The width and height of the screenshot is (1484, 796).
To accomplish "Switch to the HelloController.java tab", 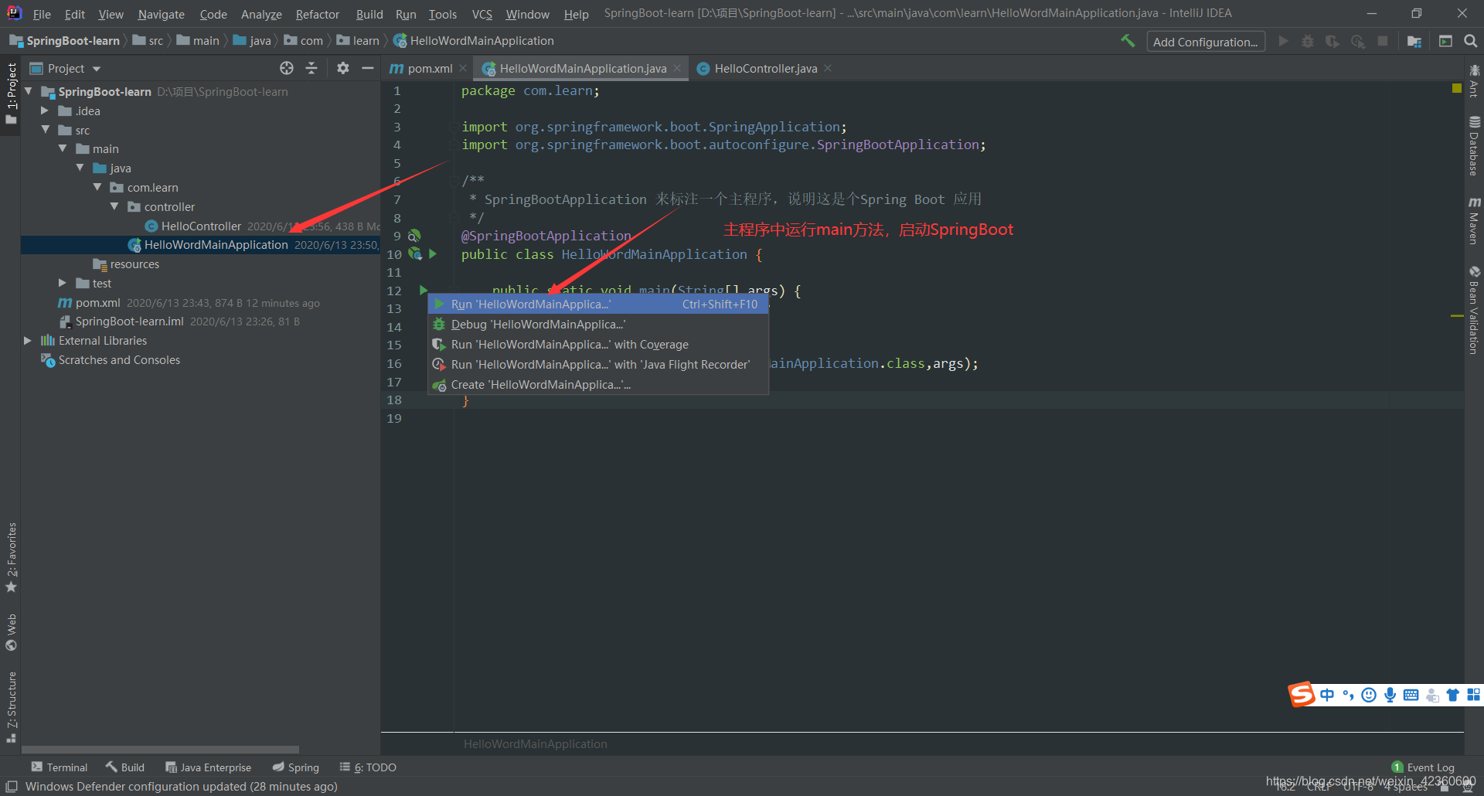I will pyautogui.click(x=765, y=68).
